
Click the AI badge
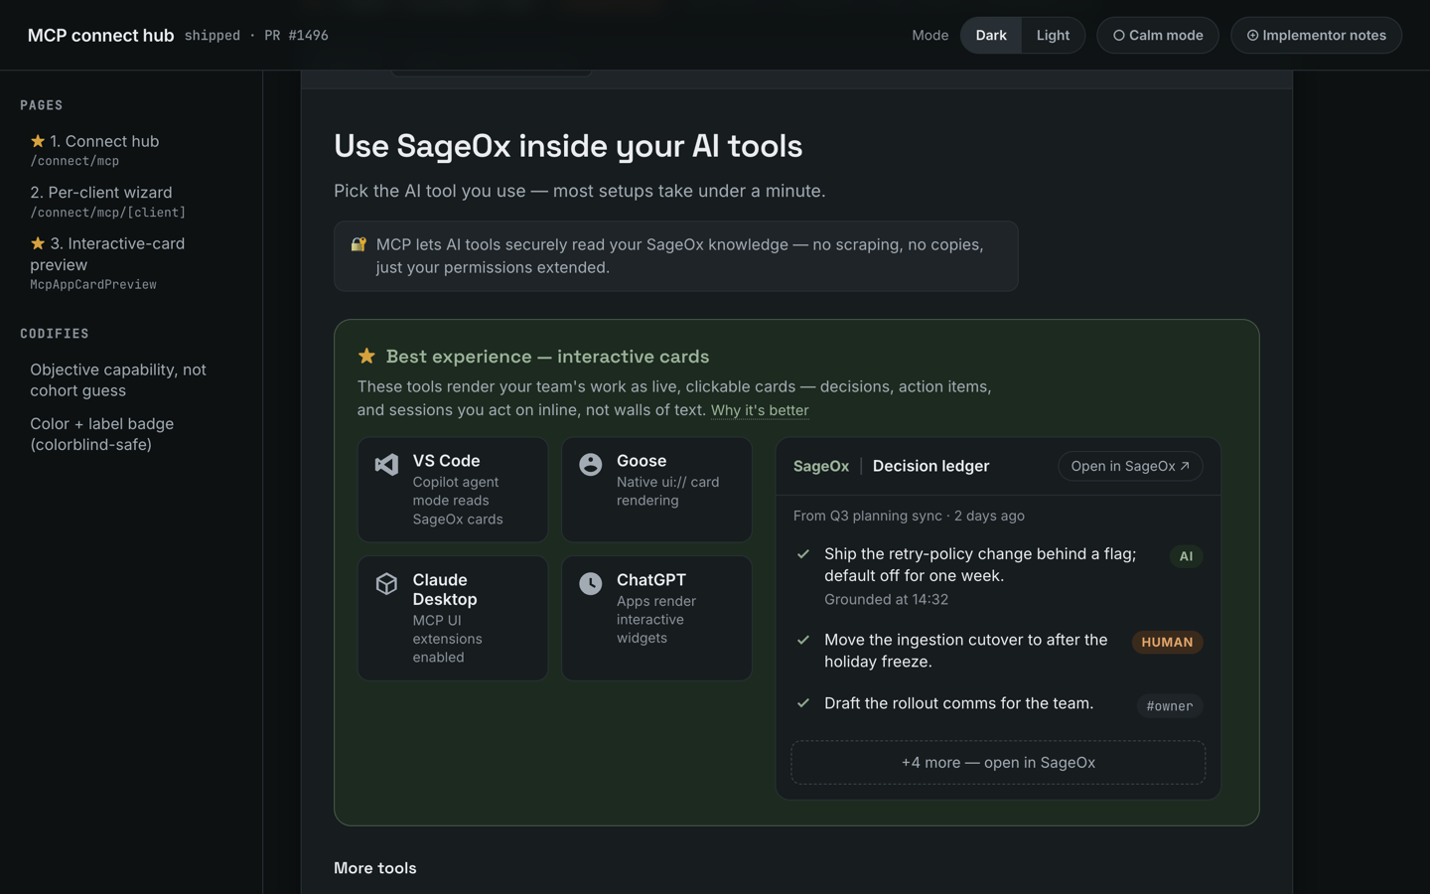point(1186,556)
